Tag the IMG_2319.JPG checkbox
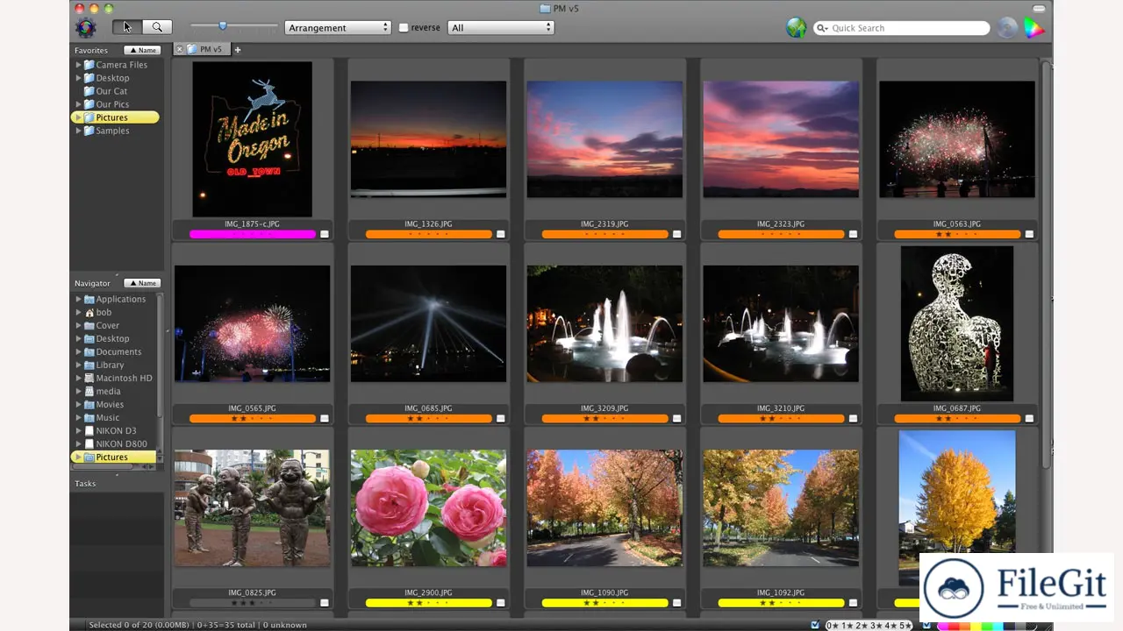 click(676, 235)
